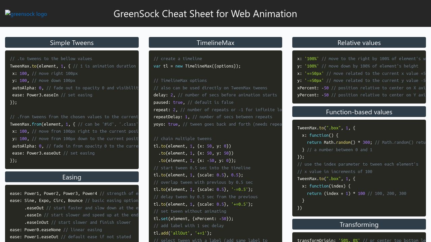This screenshot has width=431, height=242.
Task: Click the 'repeat: 2' option line
Action: point(218,110)
